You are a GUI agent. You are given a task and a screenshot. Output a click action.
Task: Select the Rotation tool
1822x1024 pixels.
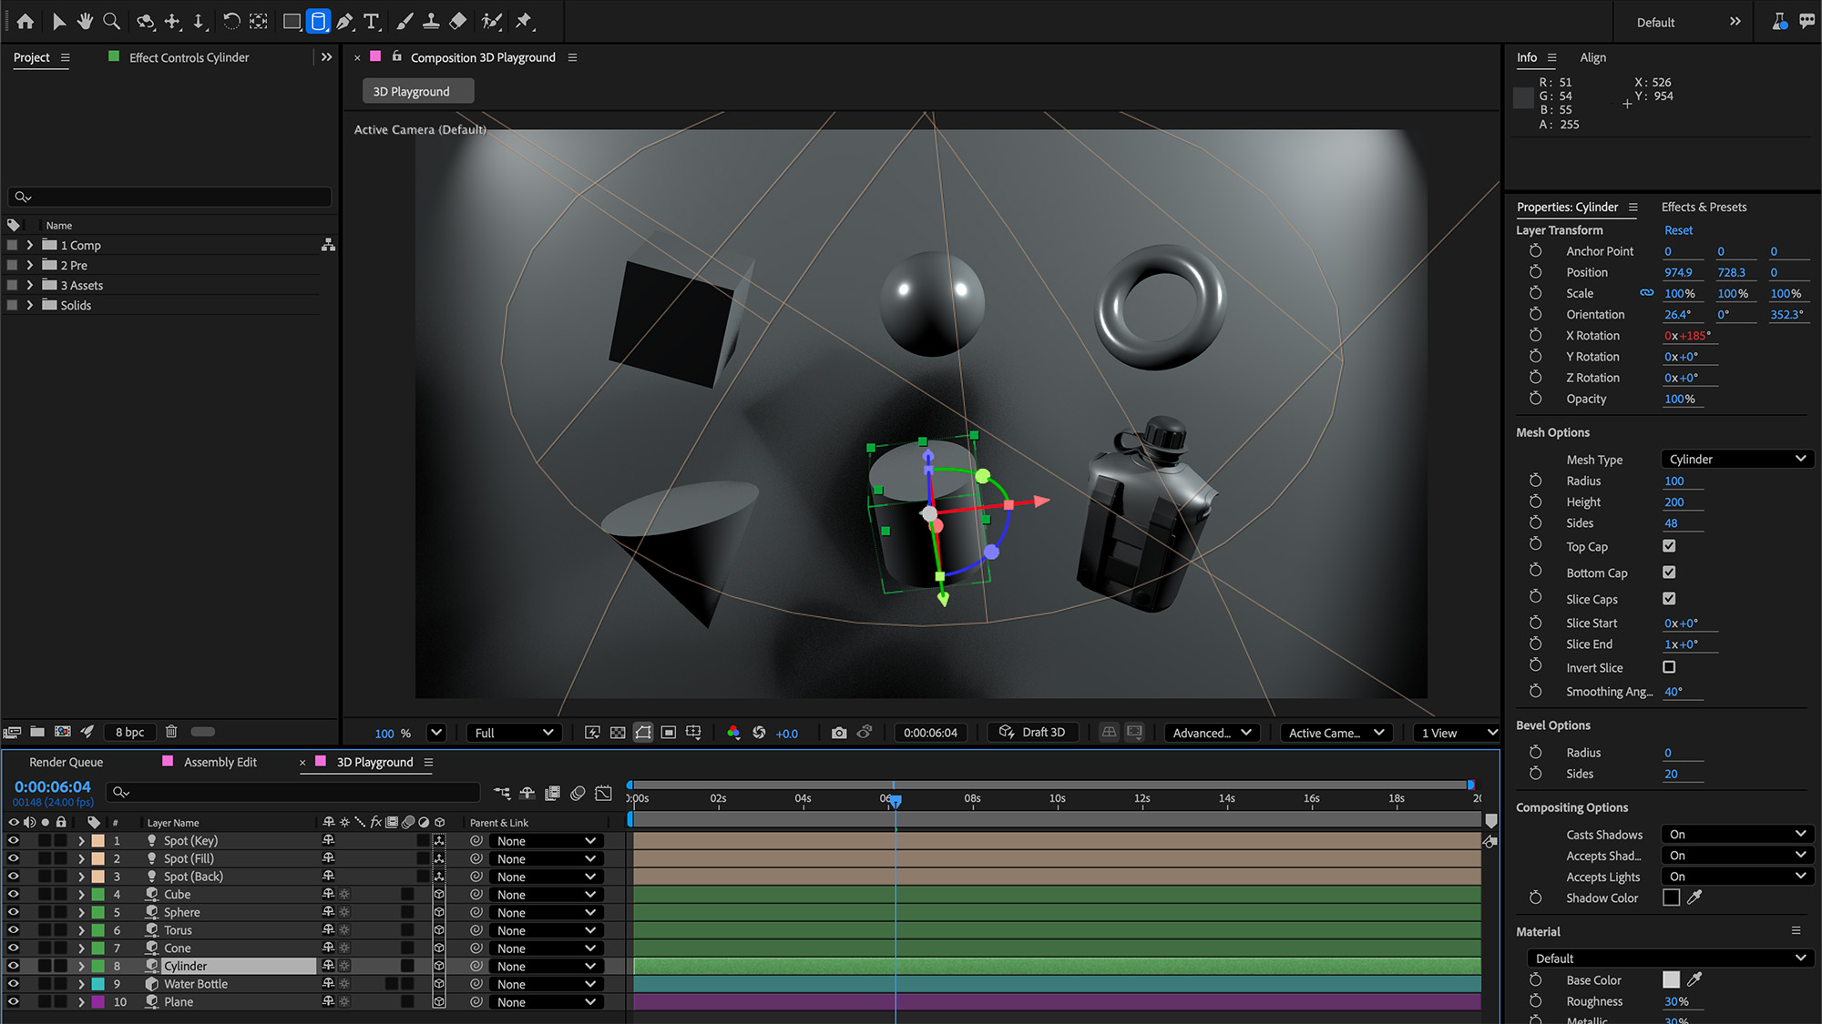coord(231,21)
